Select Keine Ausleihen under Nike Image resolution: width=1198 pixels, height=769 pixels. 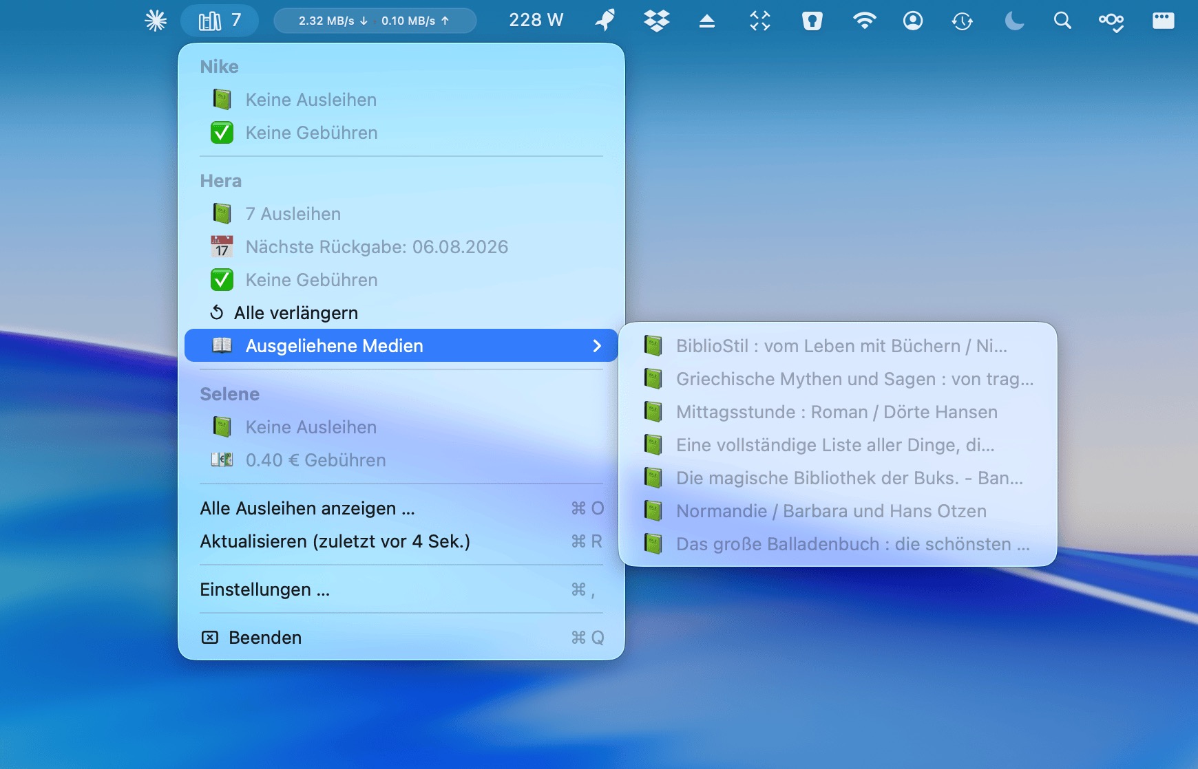401,100
